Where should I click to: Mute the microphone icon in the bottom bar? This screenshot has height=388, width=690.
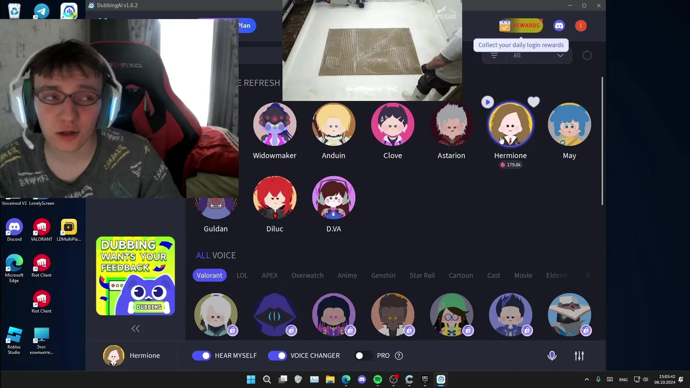tap(552, 356)
